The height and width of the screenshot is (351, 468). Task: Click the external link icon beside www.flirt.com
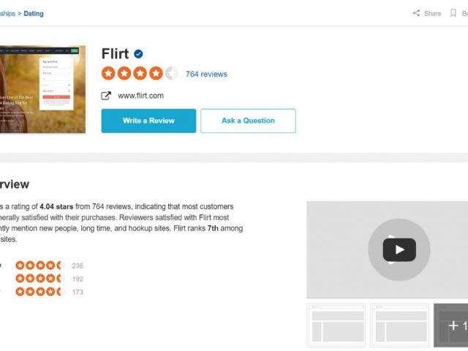(106, 96)
